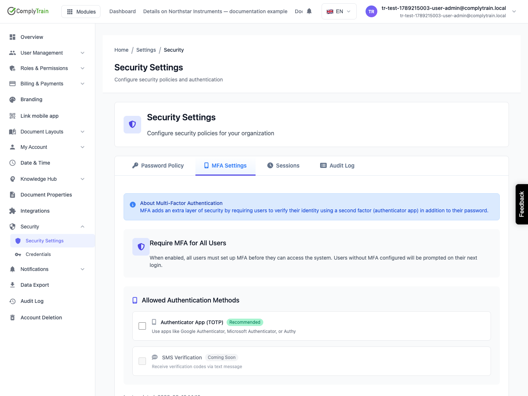Click the Roles & Permissions icon
This screenshot has width=528, height=396.
pos(12,68)
